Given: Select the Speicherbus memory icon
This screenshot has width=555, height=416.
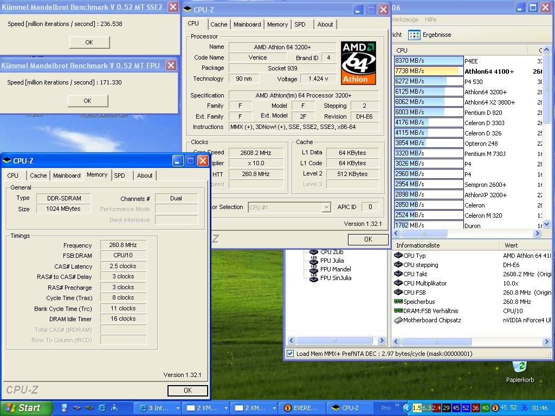Looking at the screenshot, I should (398, 301).
